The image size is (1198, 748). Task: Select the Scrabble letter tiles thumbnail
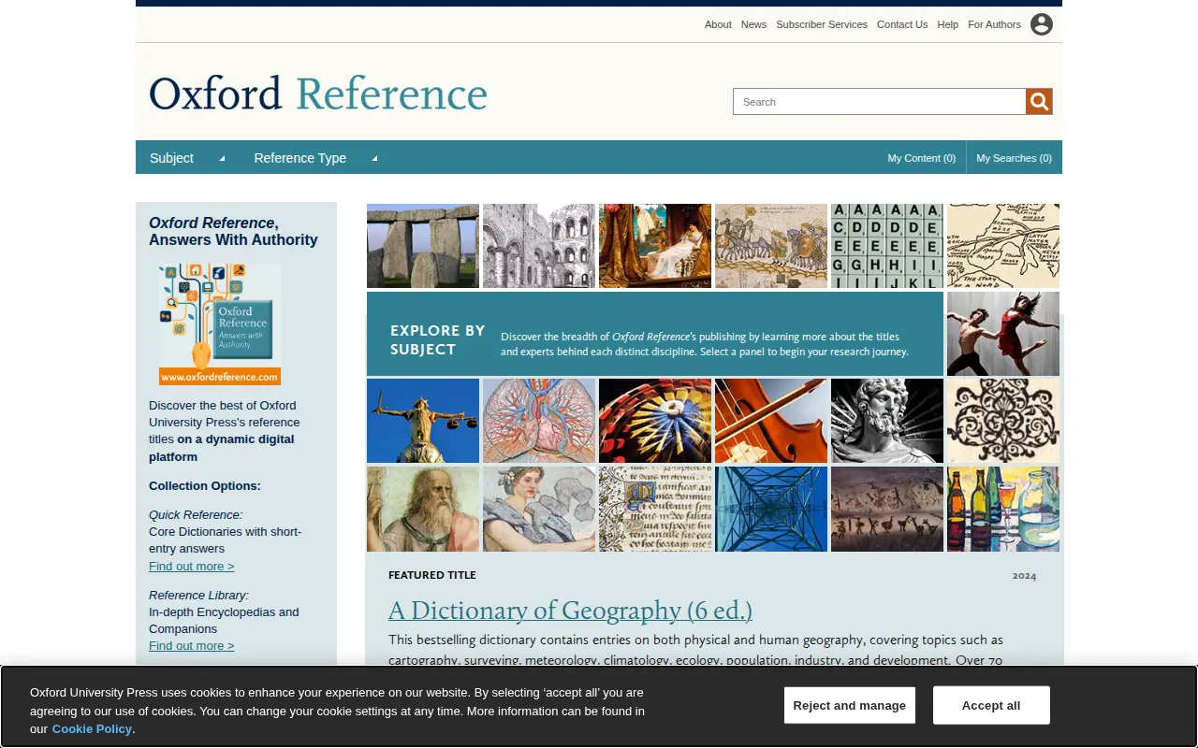[887, 246]
